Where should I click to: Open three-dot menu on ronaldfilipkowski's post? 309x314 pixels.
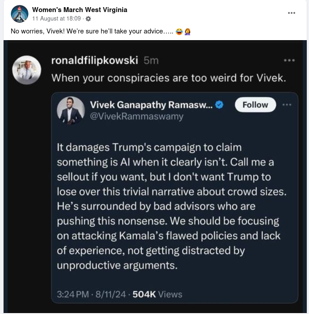(x=289, y=60)
